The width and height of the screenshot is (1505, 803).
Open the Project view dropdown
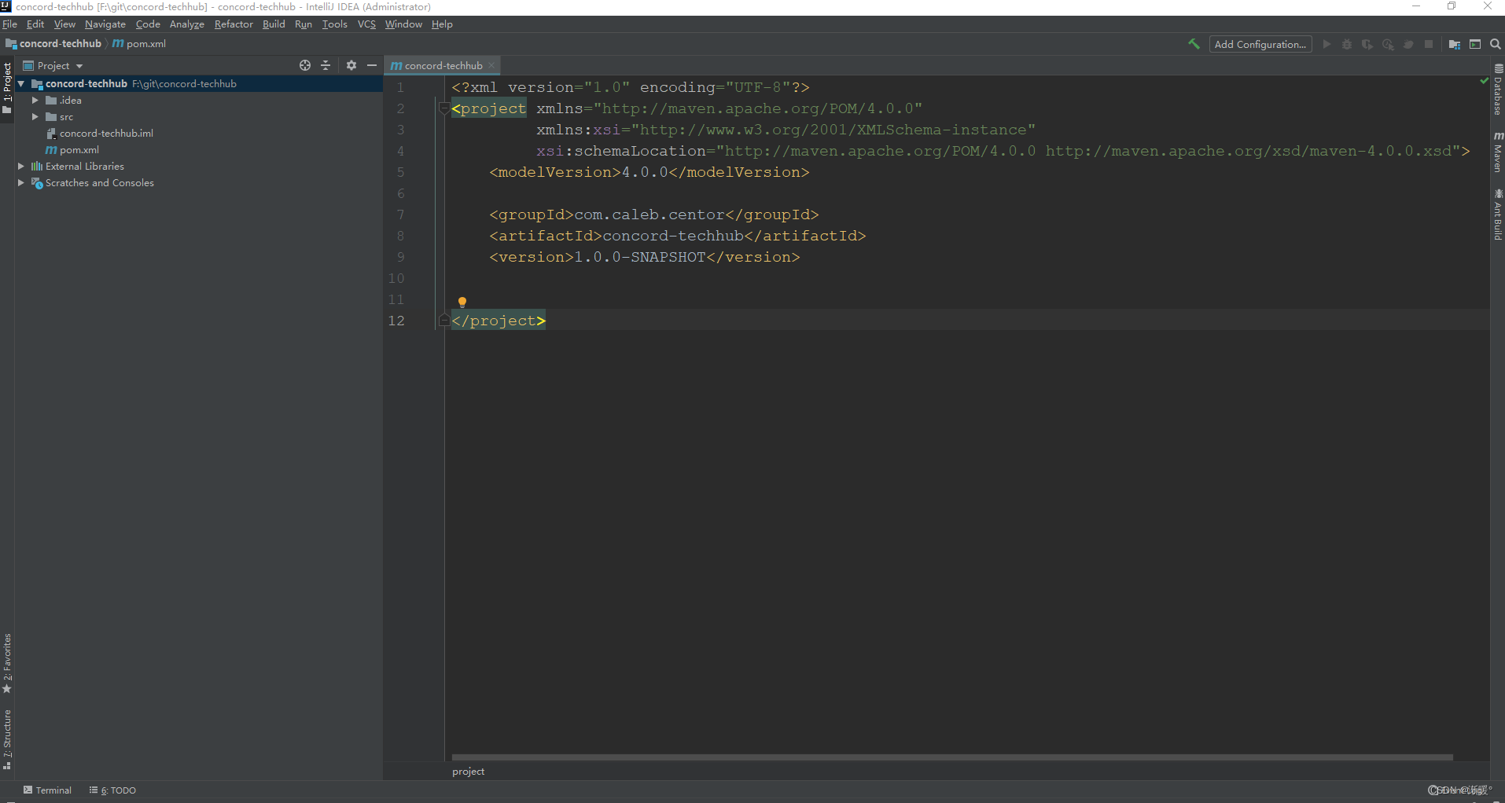[53, 65]
